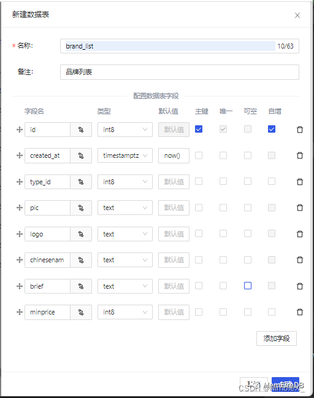Open type dropdown for the id field
Viewport: 314px width, 398px height.
coord(125,130)
